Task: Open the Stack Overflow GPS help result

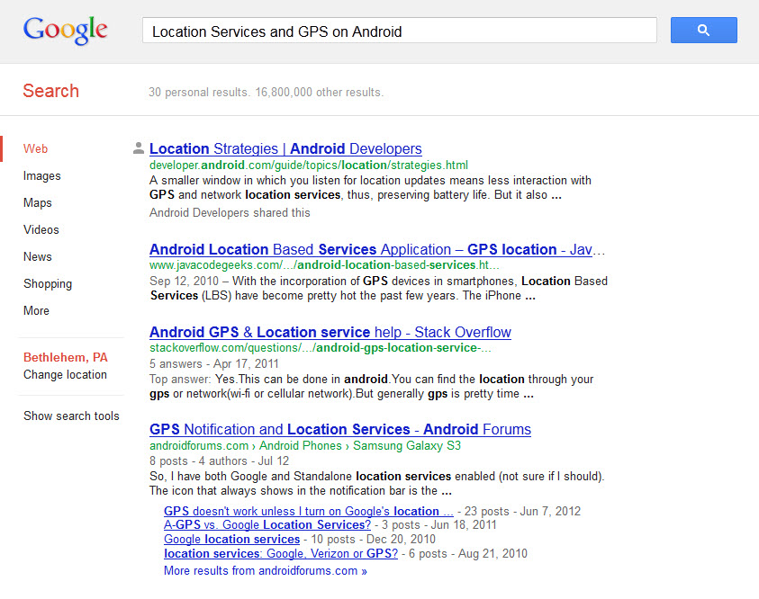Action: click(330, 333)
